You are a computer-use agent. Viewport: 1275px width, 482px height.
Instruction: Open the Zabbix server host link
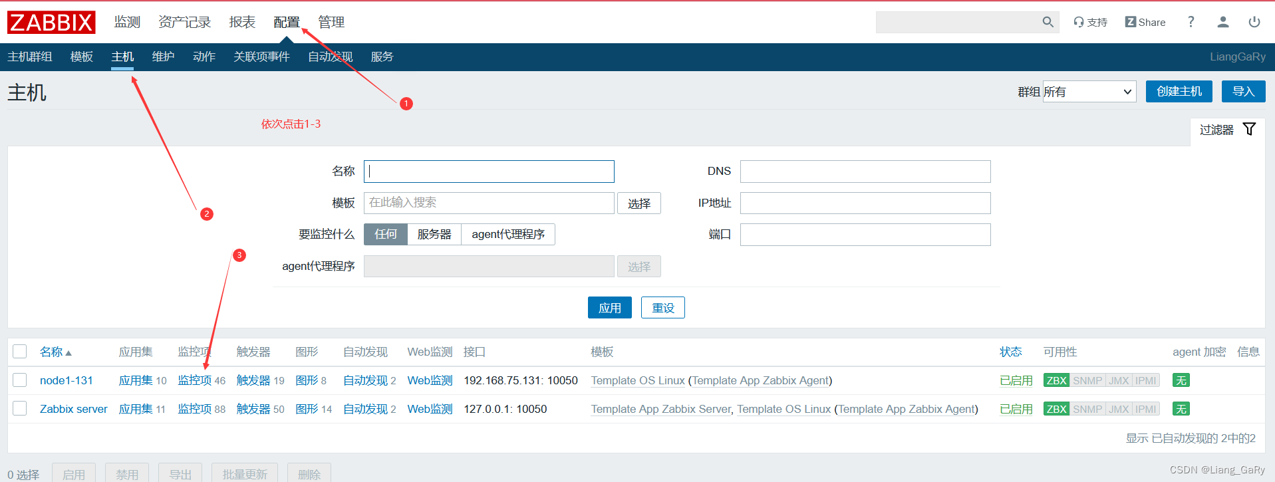coord(73,409)
